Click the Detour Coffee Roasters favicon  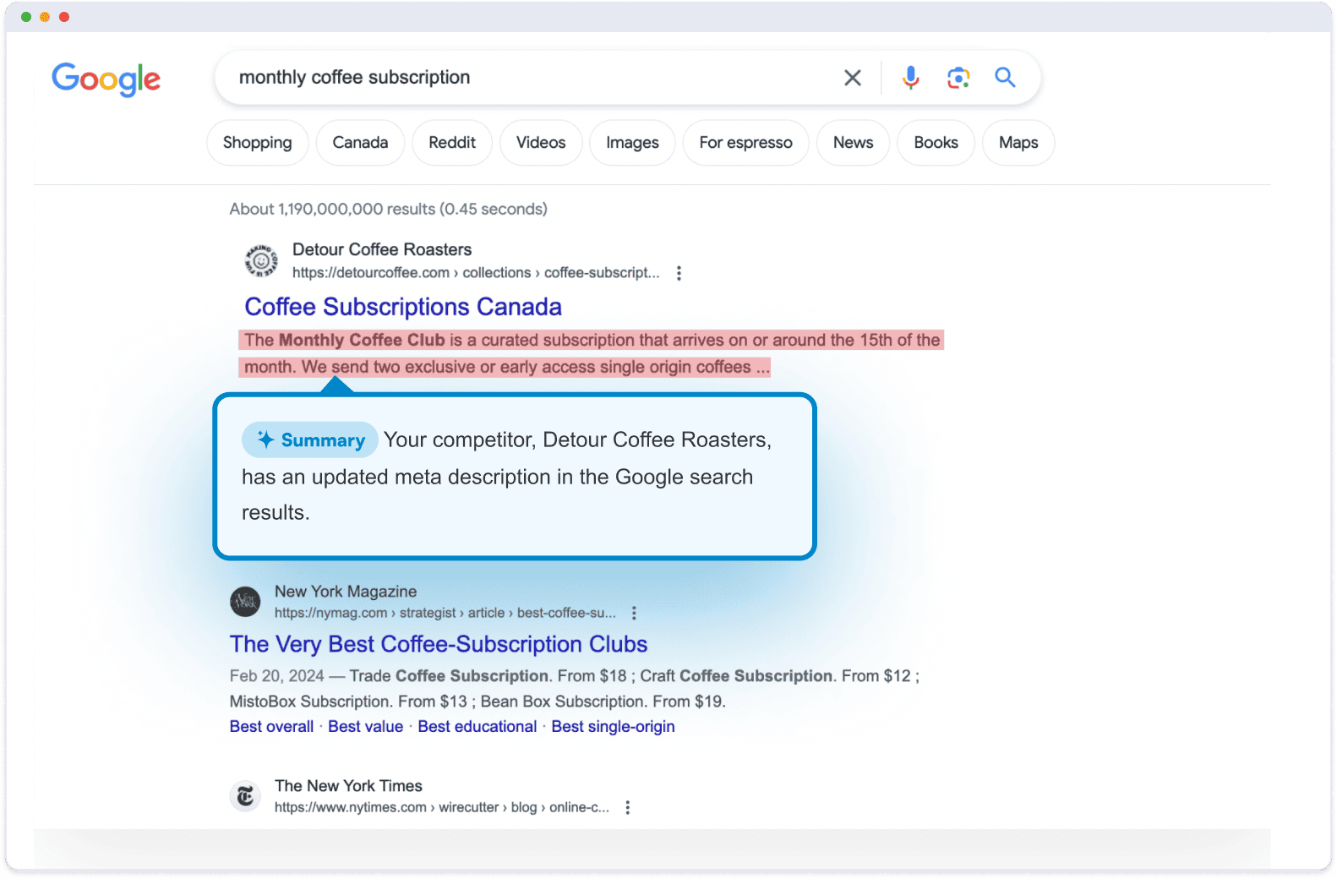261,261
